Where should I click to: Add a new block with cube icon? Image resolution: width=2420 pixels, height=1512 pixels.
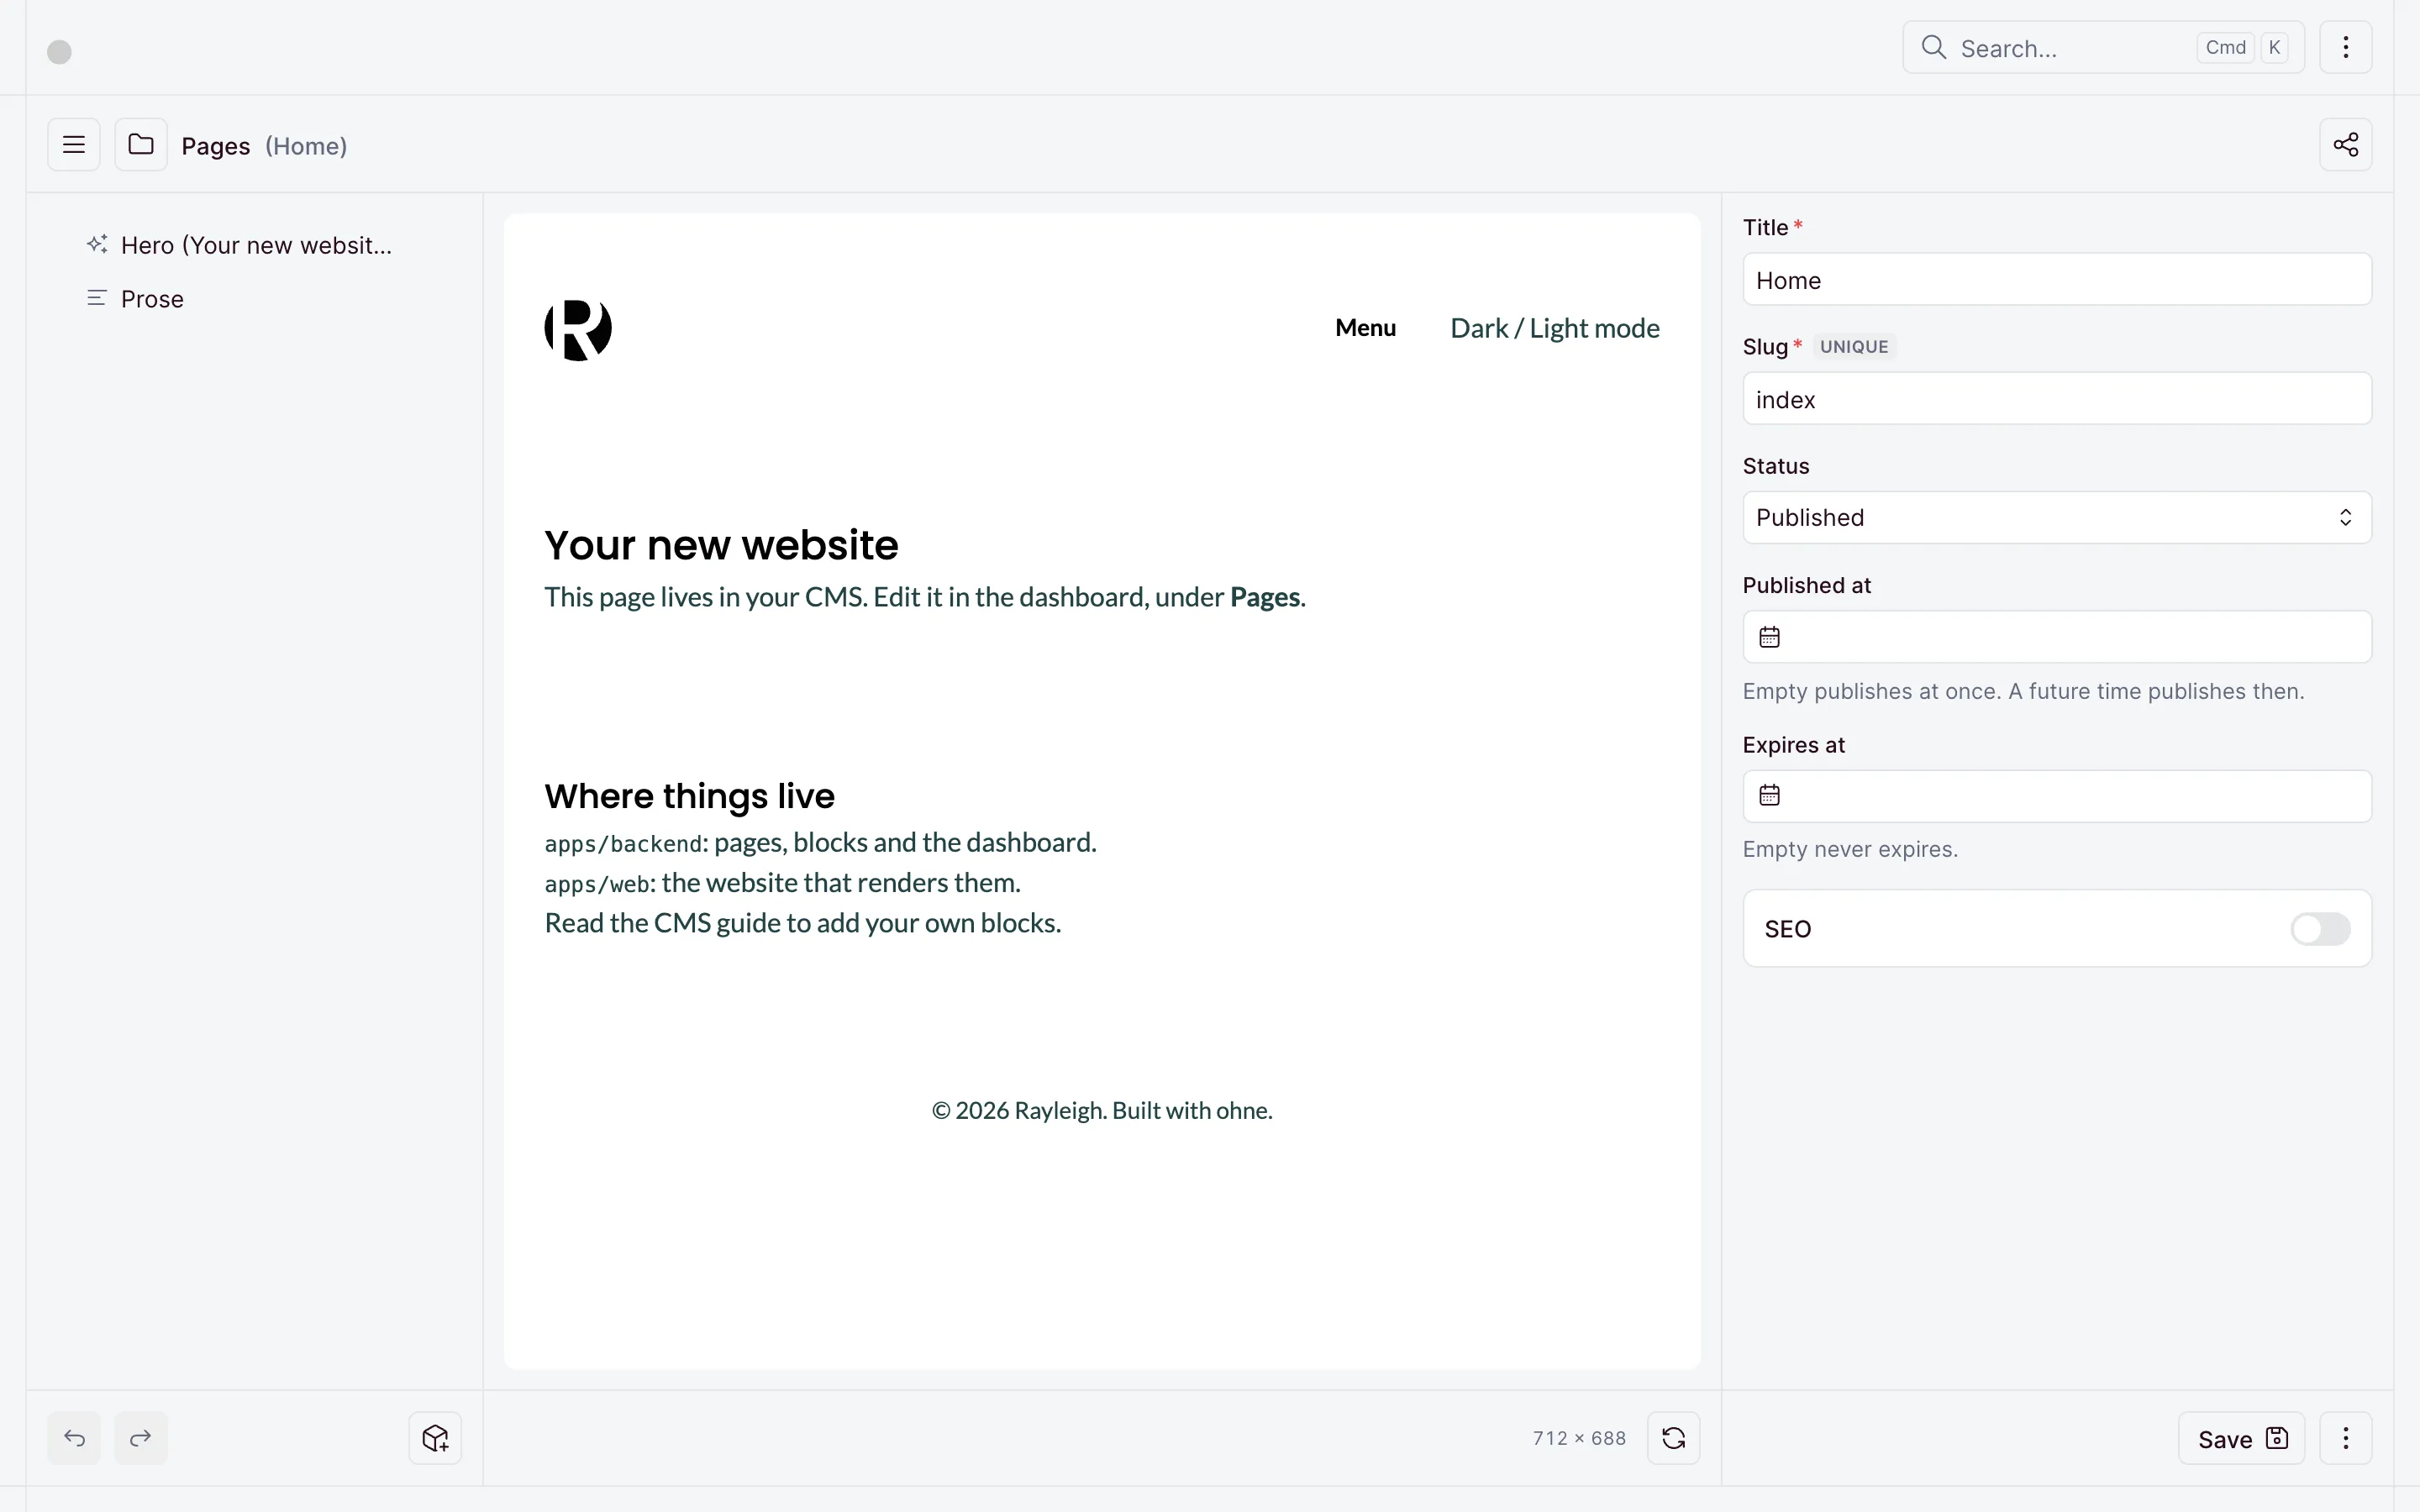coord(435,1438)
